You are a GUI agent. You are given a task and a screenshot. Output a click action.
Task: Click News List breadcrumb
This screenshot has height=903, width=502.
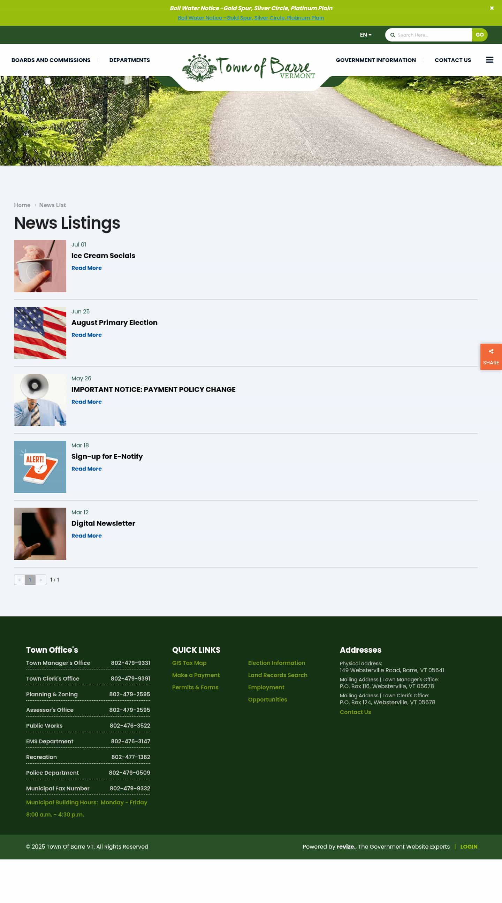point(53,205)
